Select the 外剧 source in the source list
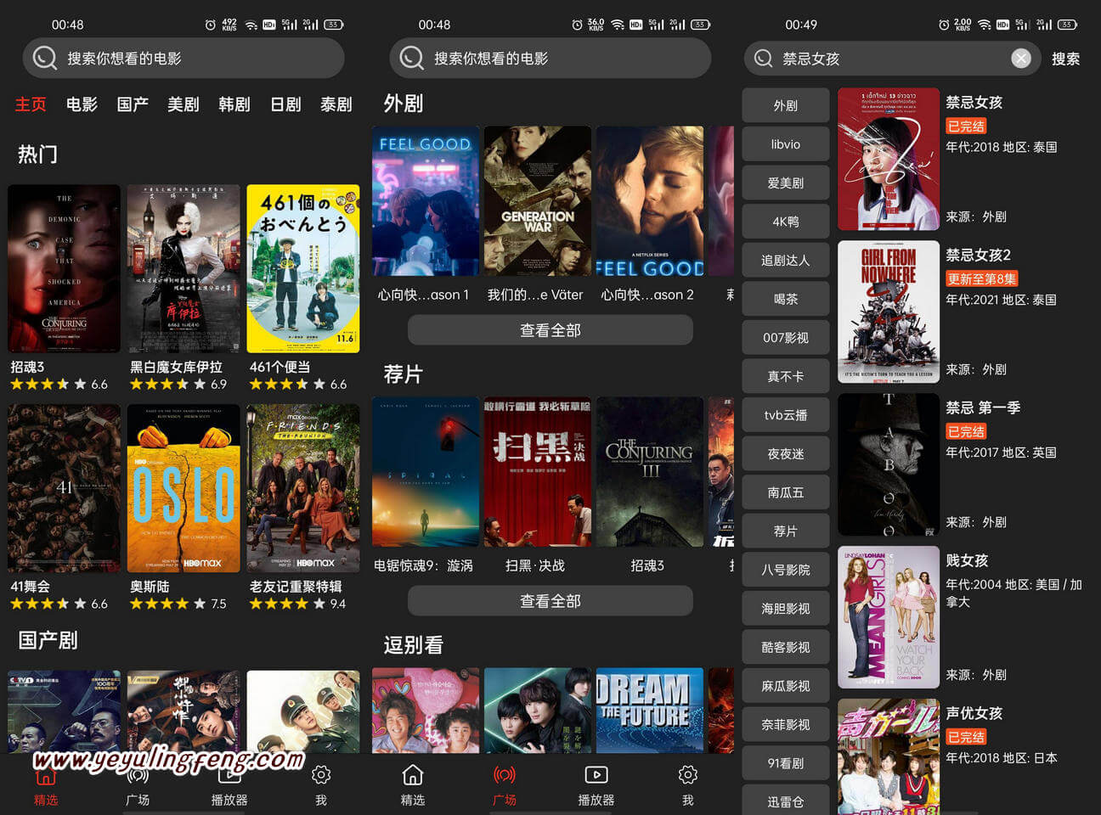 (x=786, y=106)
